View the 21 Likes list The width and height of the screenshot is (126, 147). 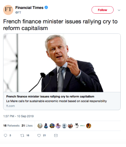pyautogui.click(x=27, y=126)
